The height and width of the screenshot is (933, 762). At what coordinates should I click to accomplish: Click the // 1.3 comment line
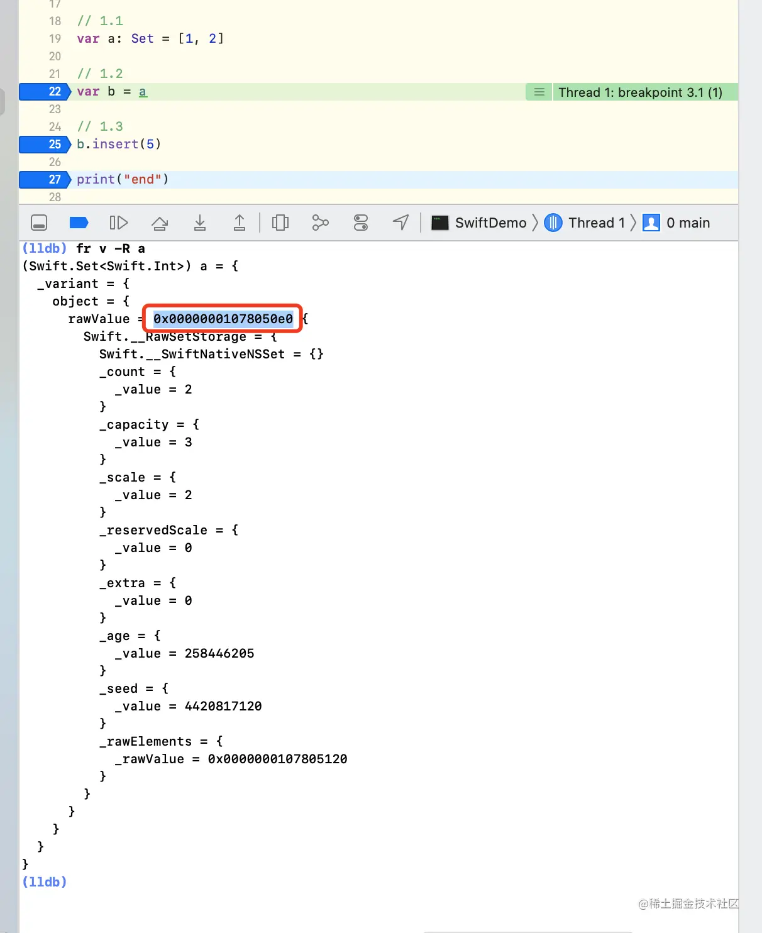[x=100, y=126]
